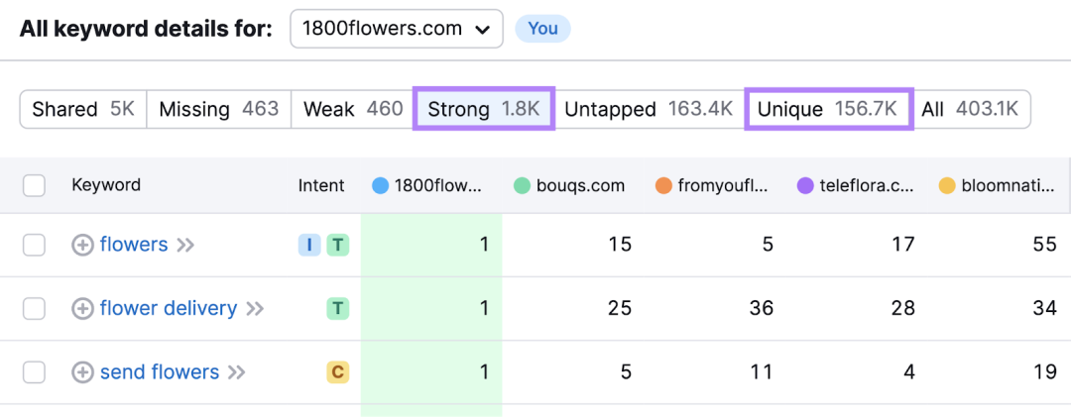This screenshot has width=1071, height=417.
Task: Click the blue dot for 1800flowers column
Action: pyautogui.click(x=381, y=185)
